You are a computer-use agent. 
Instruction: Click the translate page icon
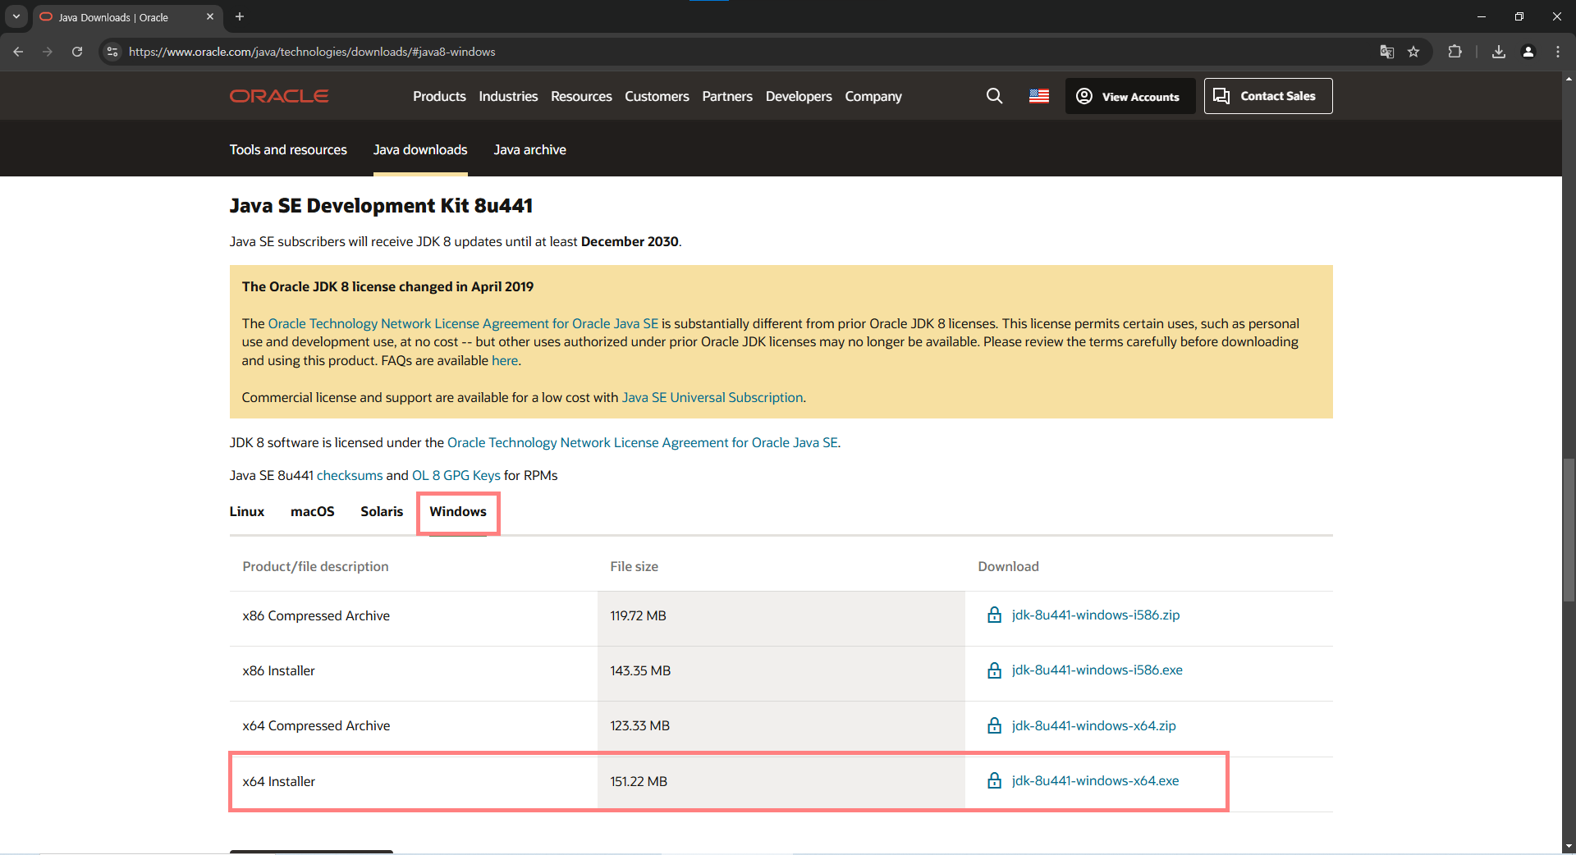(1387, 52)
